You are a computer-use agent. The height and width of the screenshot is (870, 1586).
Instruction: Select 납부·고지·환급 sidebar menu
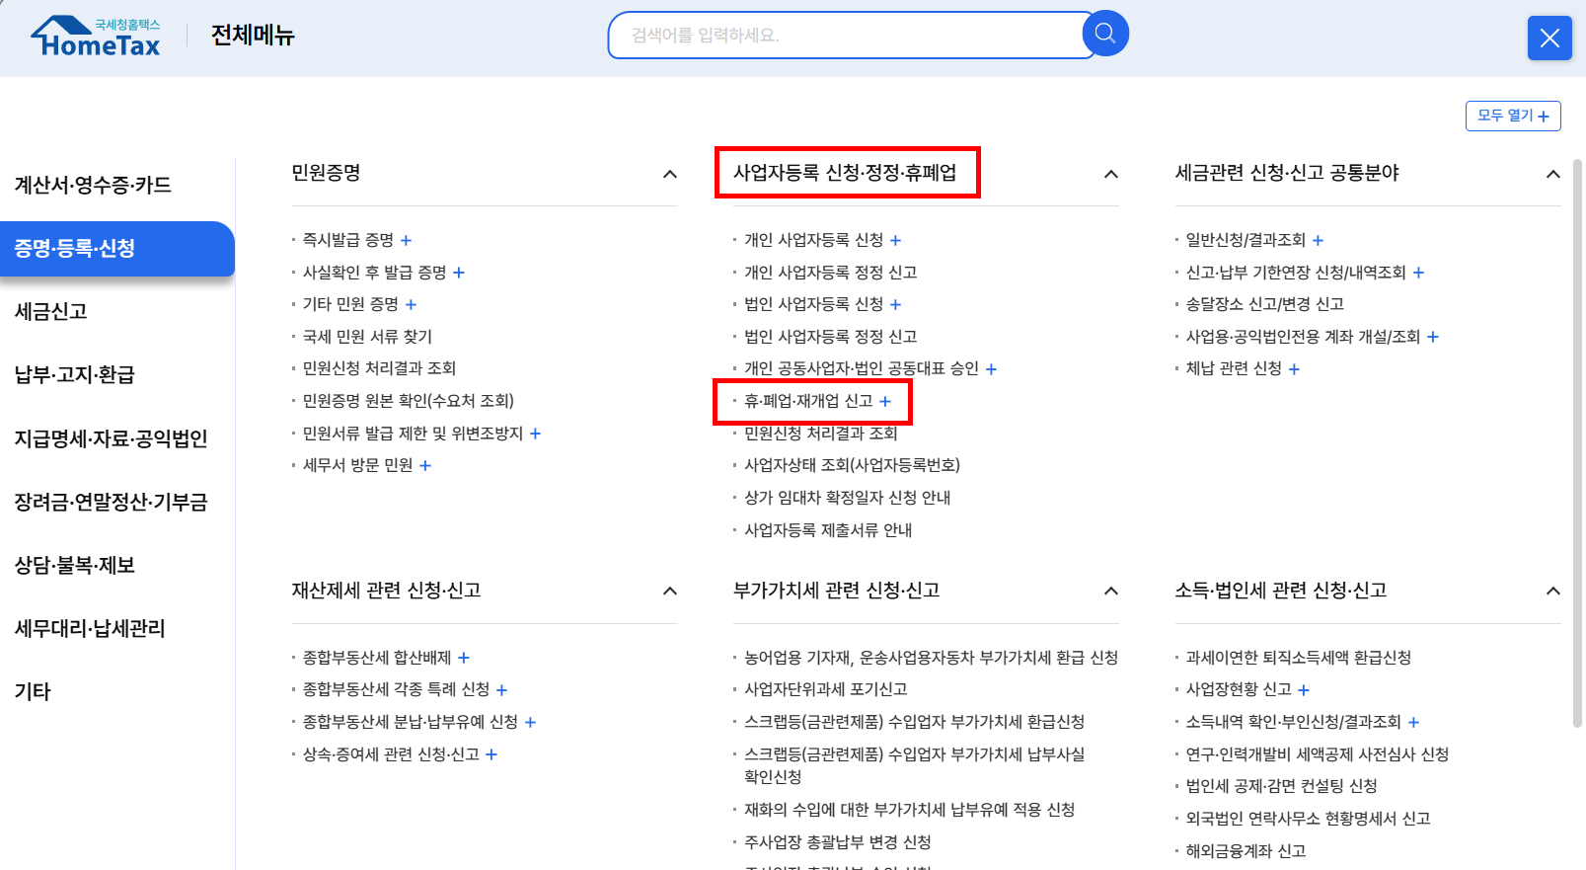[x=74, y=374]
